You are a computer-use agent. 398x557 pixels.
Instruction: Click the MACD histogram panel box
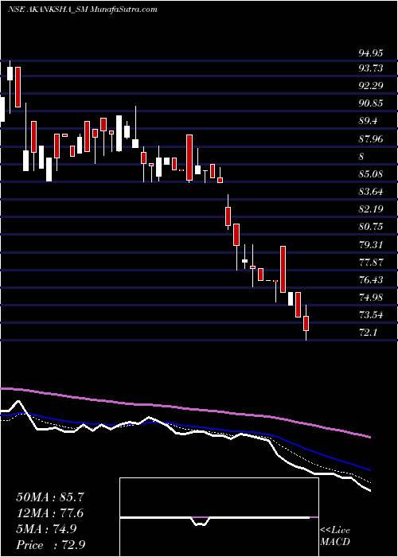tap(219, 517)
